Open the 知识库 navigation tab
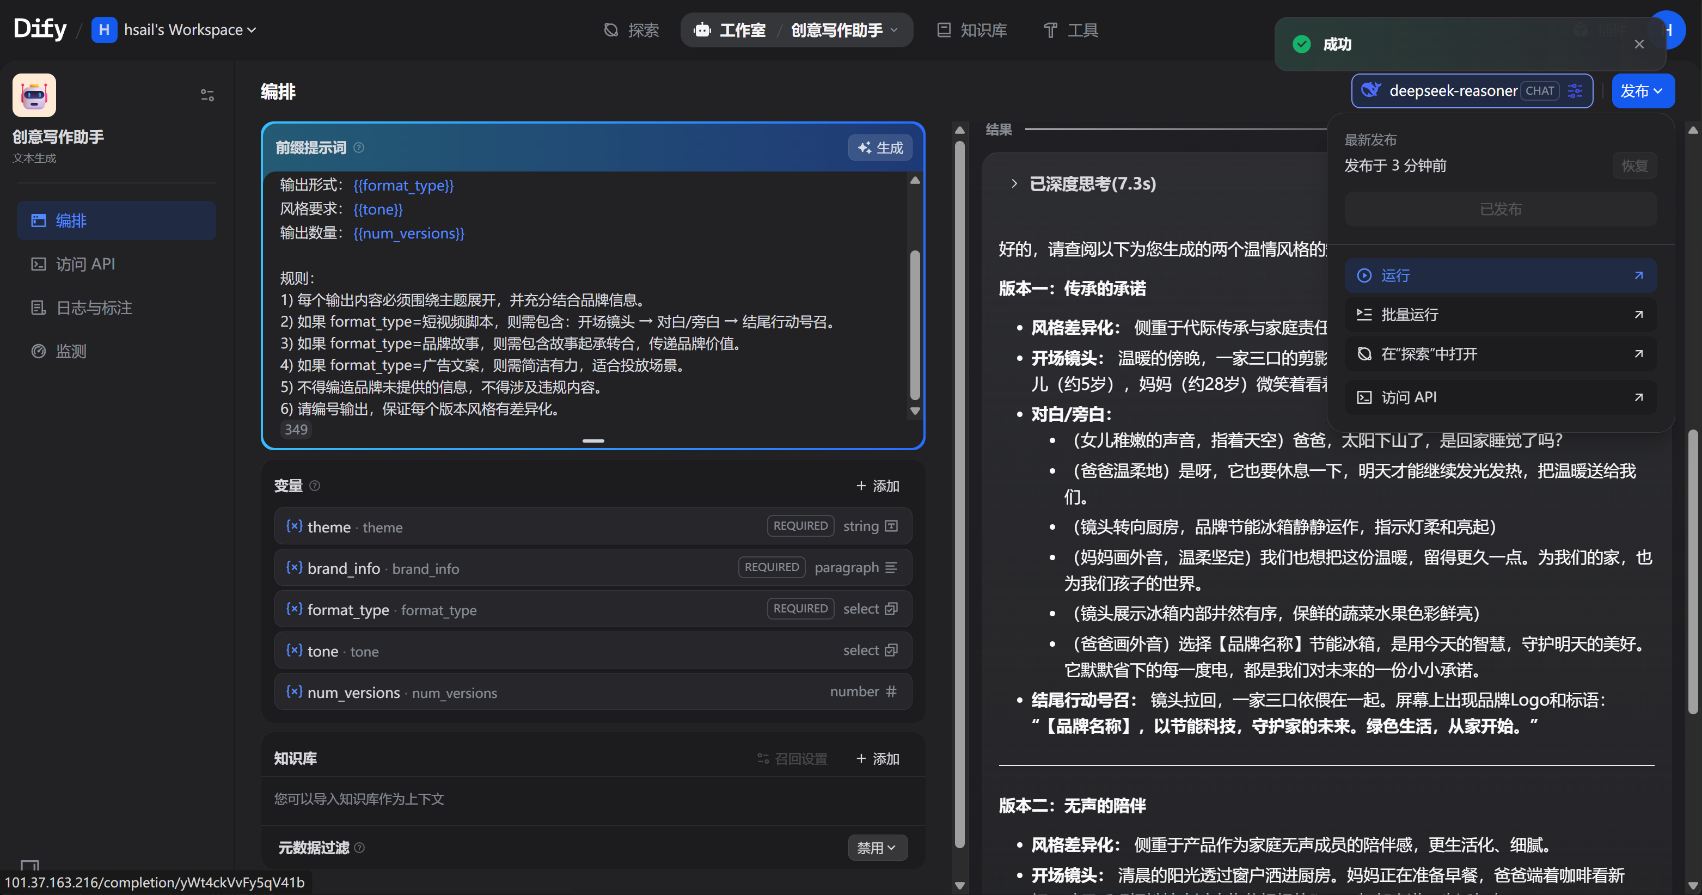This screenshot has width=1702, height=895. pos(972,30)
